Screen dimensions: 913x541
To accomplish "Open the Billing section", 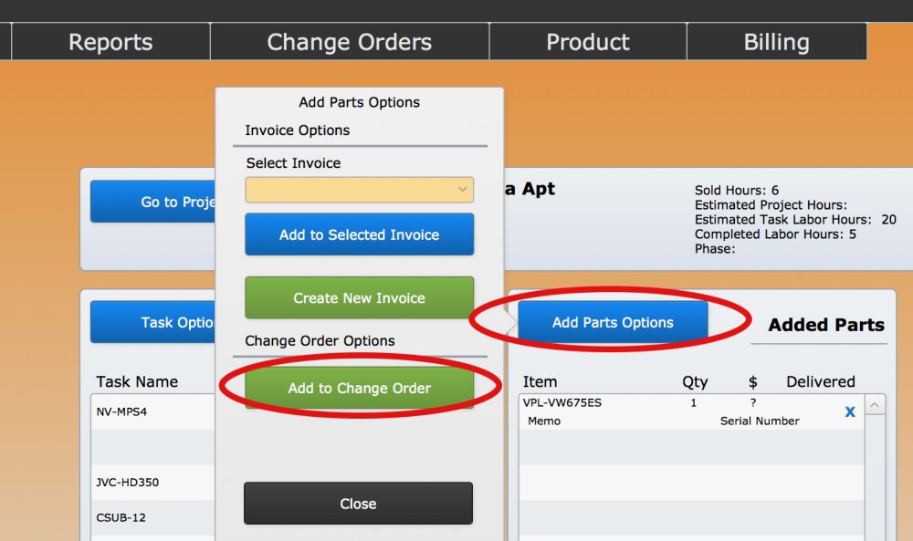I will [776, 41].
